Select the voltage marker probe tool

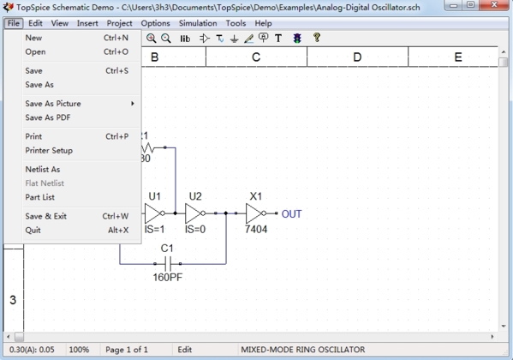coord(263,38)
